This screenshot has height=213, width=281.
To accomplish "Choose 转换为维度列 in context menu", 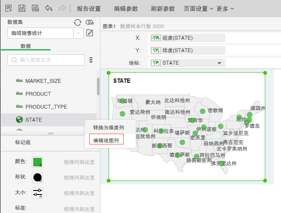I will 109,128.
